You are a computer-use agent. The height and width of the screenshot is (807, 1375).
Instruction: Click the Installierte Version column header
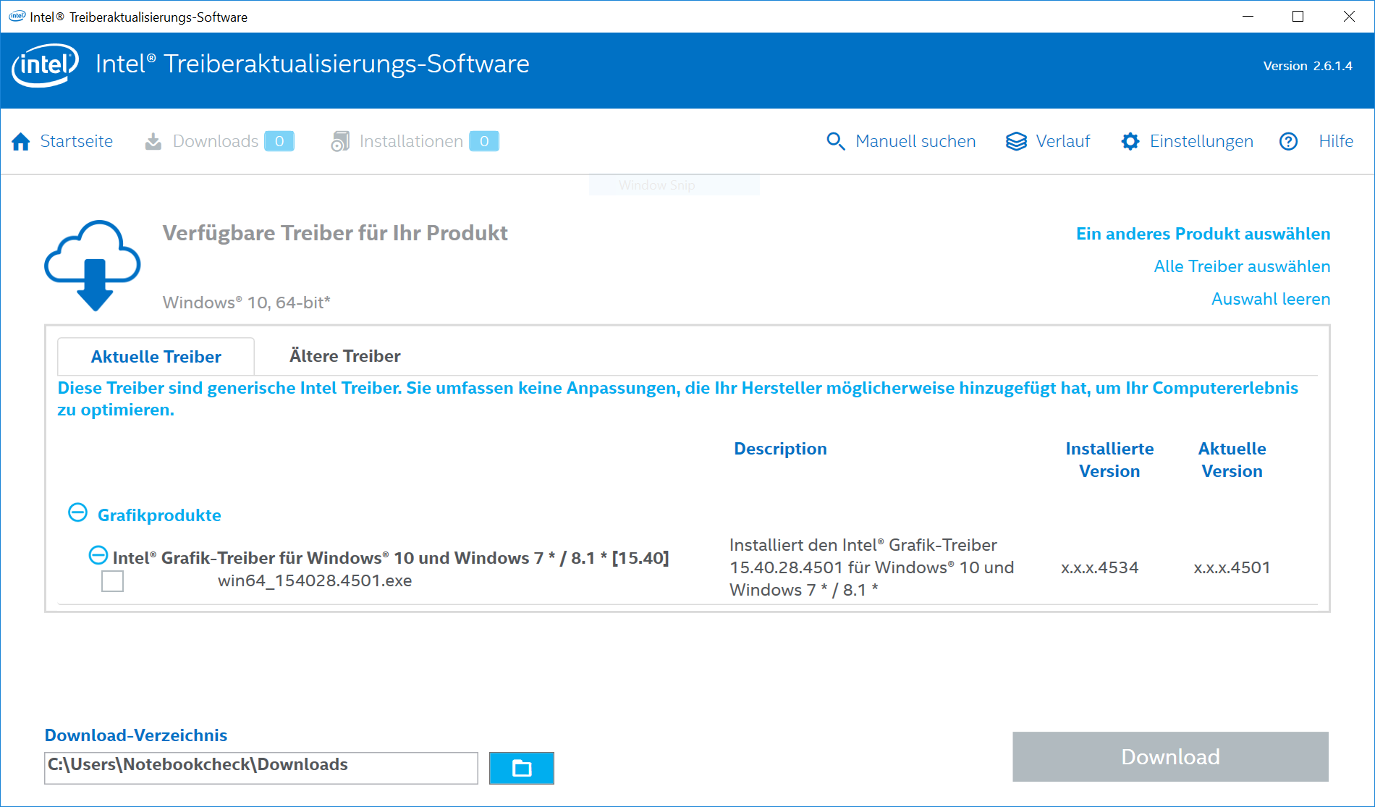(x=1109, y=460)
